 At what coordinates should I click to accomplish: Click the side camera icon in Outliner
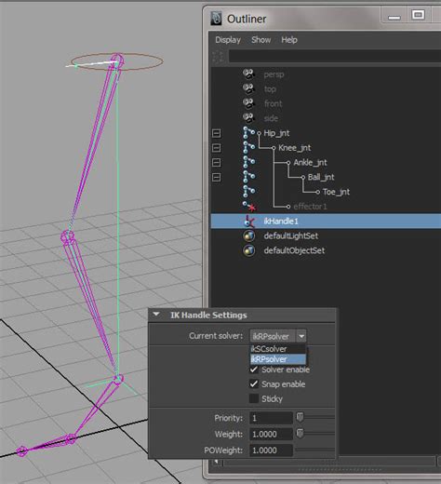tap(248, 118)
